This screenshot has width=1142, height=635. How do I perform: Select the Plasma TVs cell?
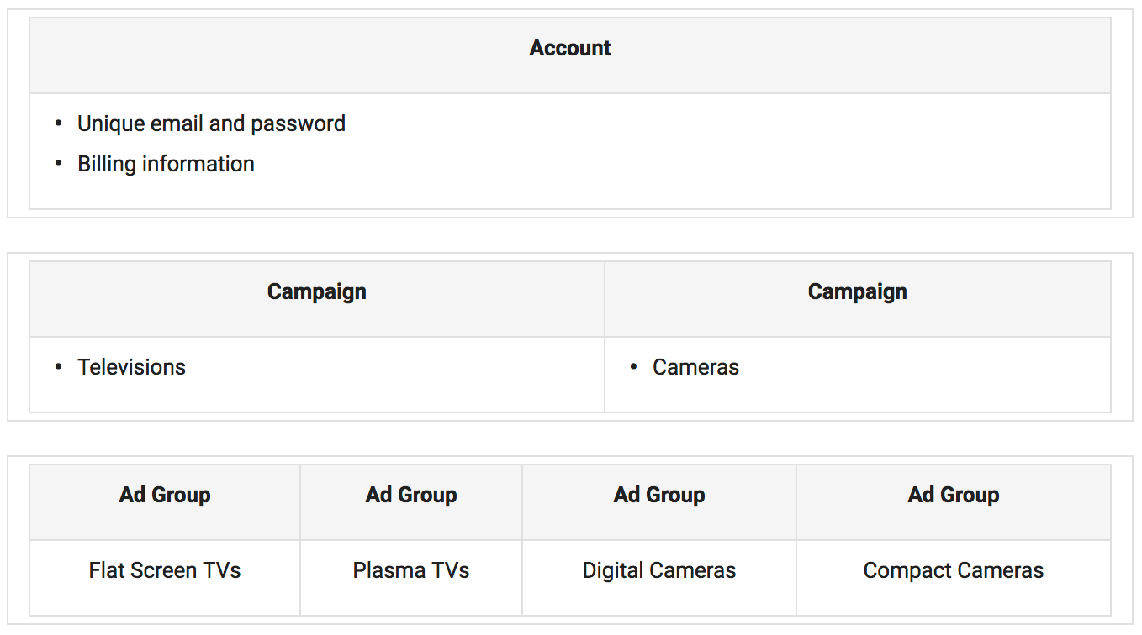pyautogui.click(x=411, y=571)
